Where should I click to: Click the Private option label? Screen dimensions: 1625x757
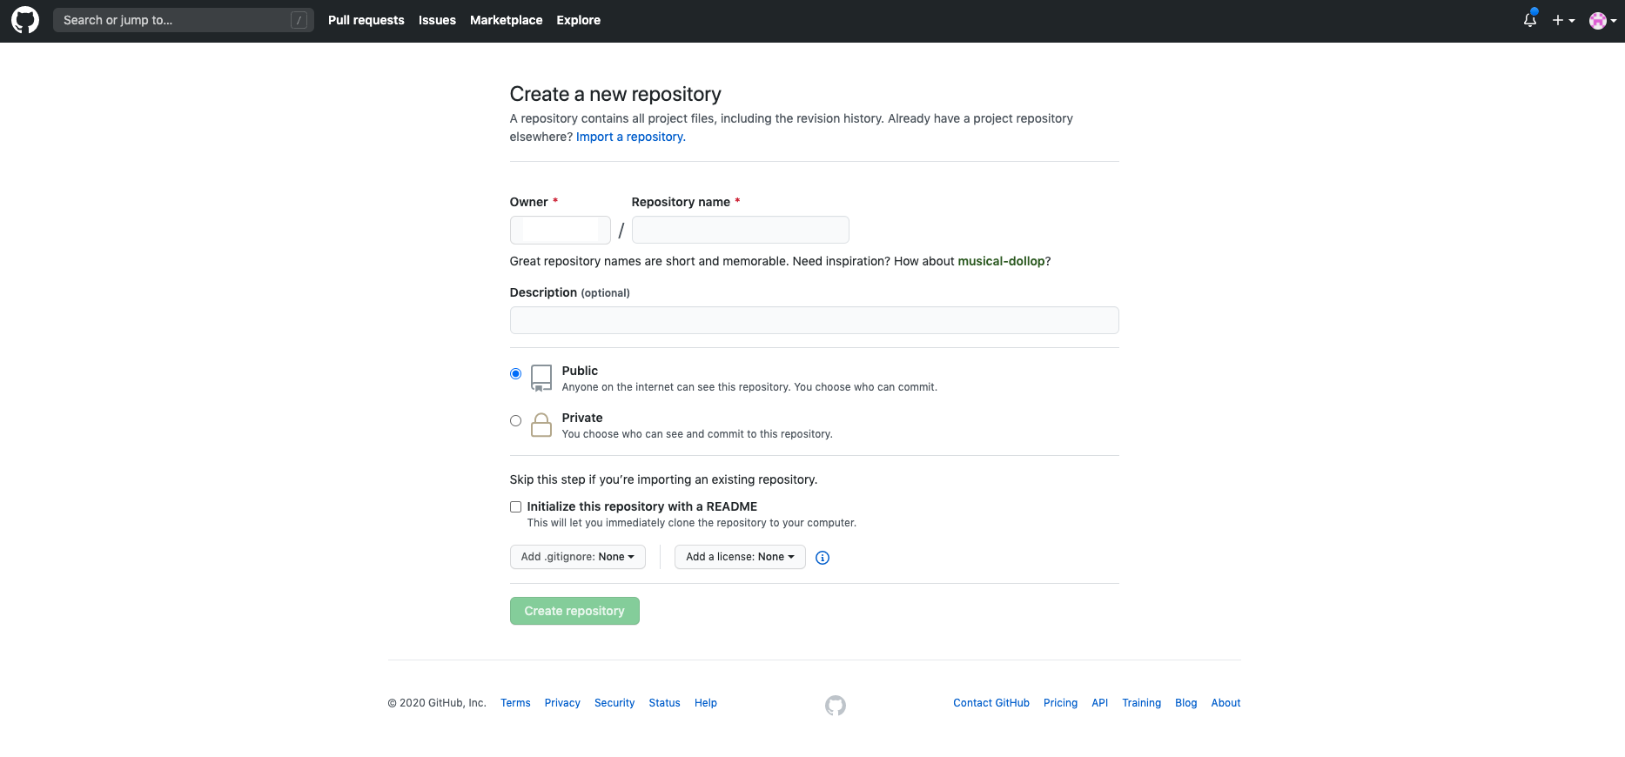point(582,418)
